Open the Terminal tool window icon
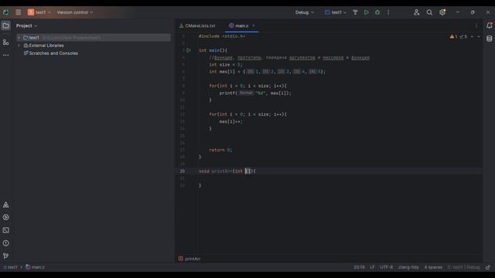This screenshot has width=495, height=278. [x=5, y=230]
